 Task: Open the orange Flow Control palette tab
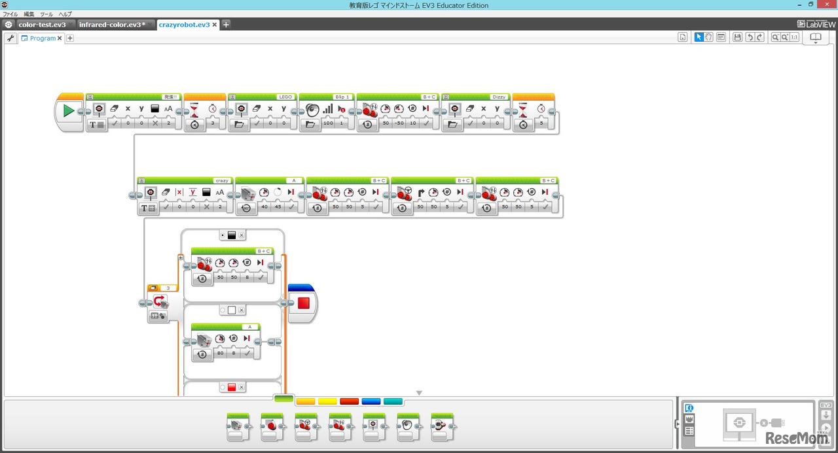tap(306, 401)
